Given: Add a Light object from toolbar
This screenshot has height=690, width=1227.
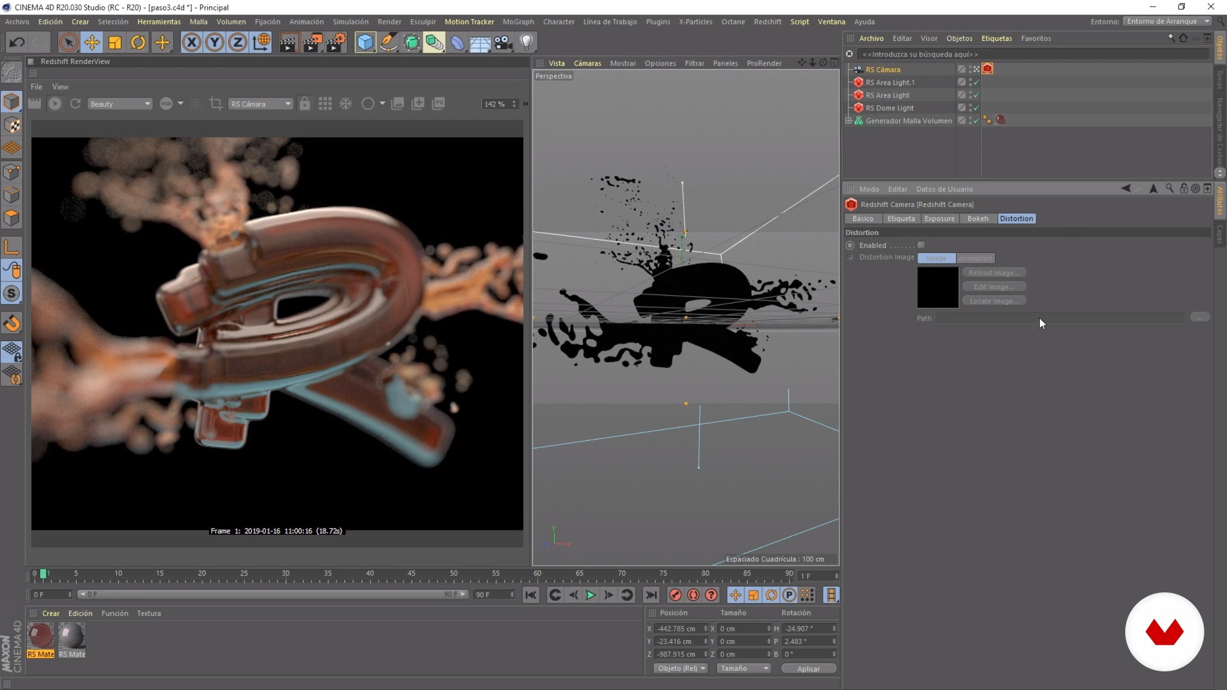Looking at the screenshot, I should (527, 43).
